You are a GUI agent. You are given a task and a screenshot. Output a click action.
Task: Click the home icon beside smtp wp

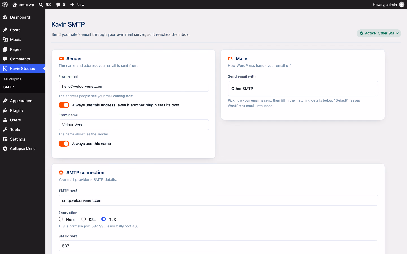15,5
